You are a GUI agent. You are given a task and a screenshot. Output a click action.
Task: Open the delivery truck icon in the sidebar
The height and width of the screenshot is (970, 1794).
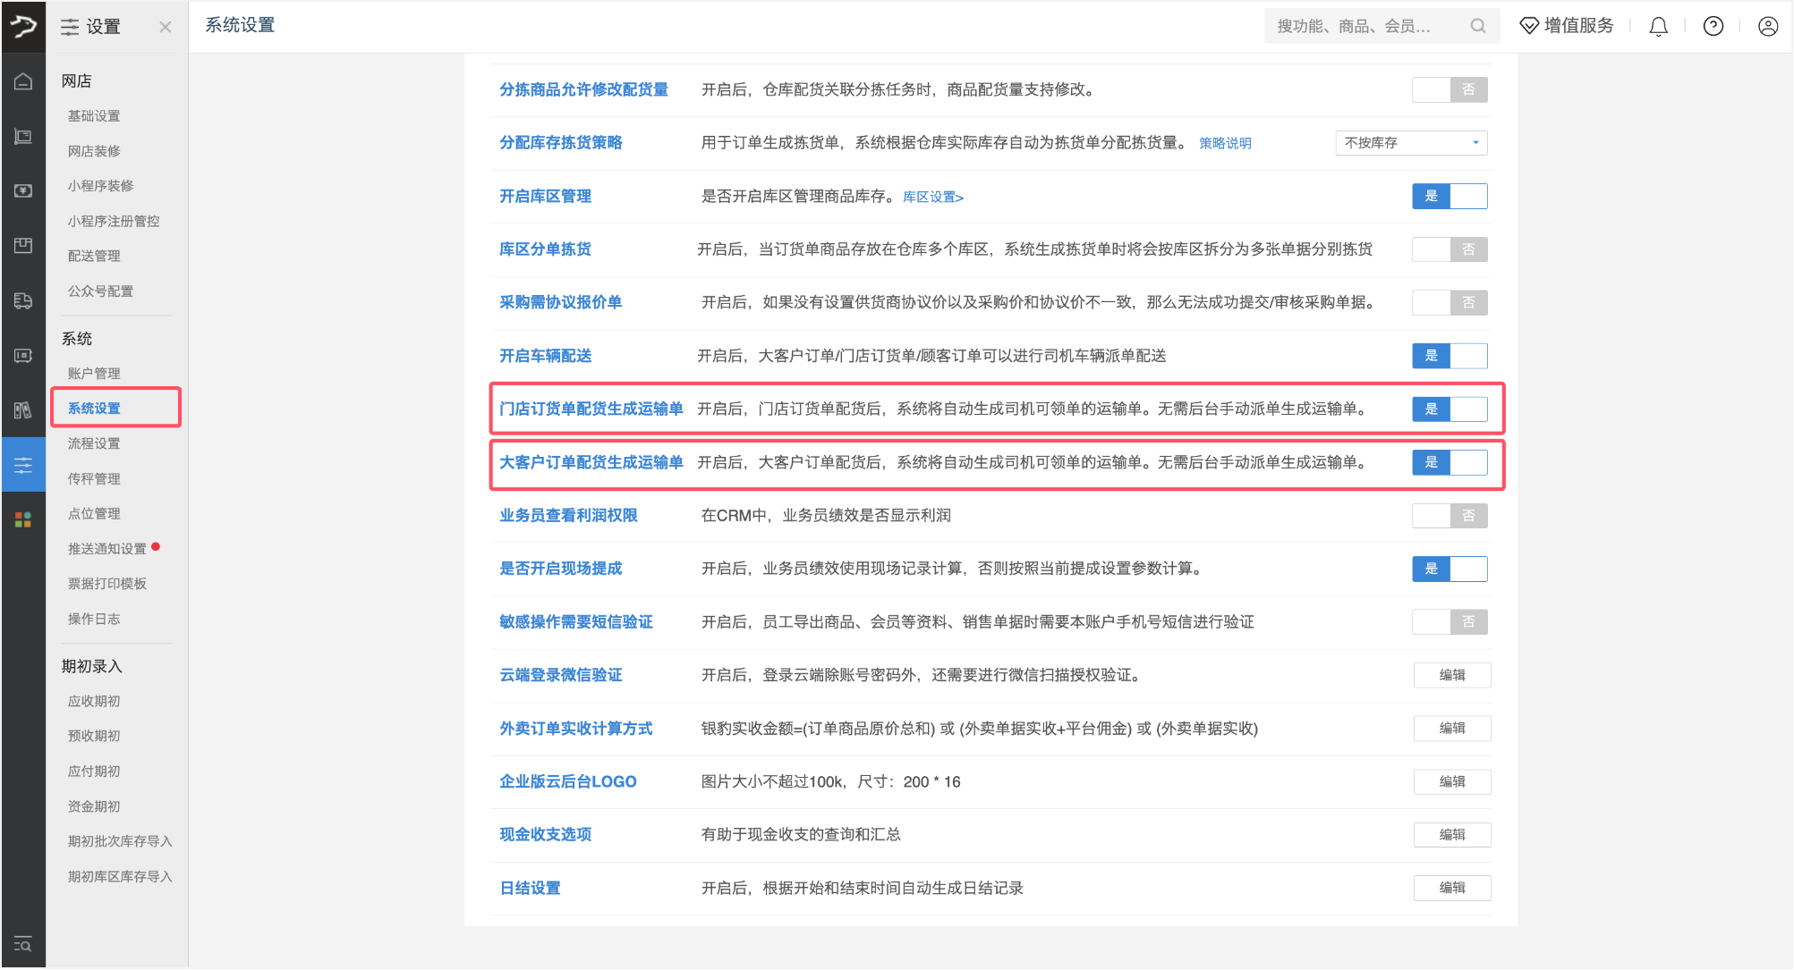point(23,300)
